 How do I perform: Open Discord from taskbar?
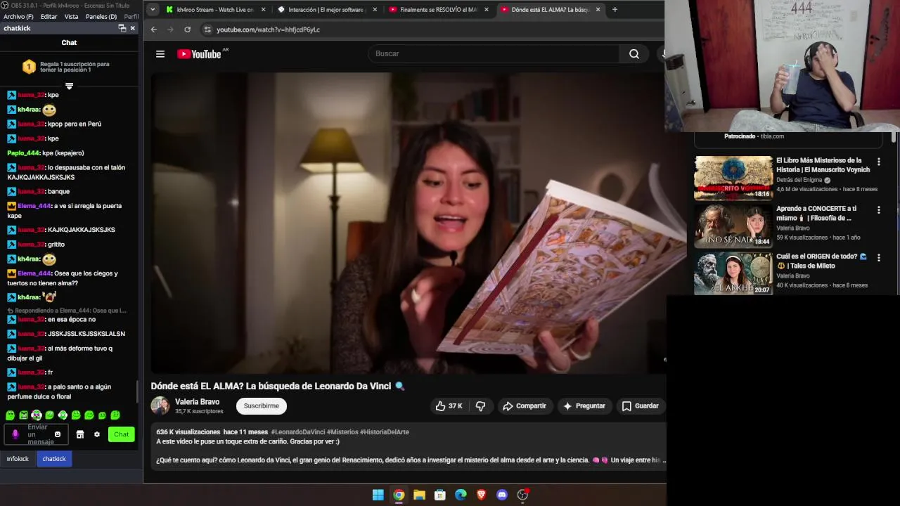(x=502, y=495)
